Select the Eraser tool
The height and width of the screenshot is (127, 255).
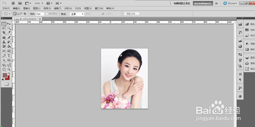[x=4, y=46]
